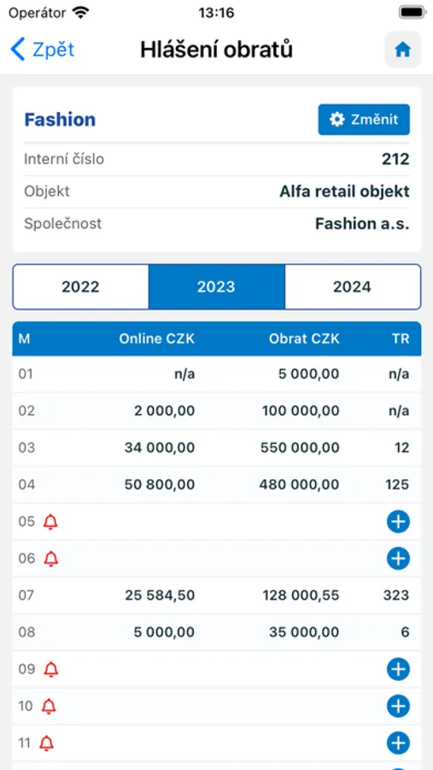Select the 5 000,00 turnover in month 01
This screenshot has height=770, width=433.
(307, 374)
